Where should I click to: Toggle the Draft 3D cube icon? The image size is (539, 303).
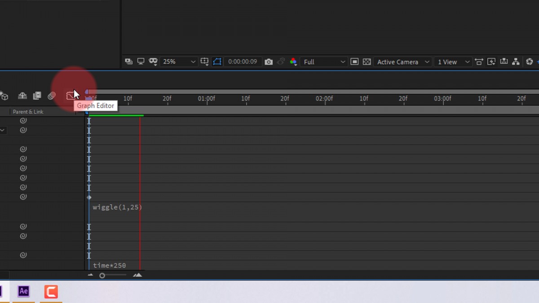4,96
